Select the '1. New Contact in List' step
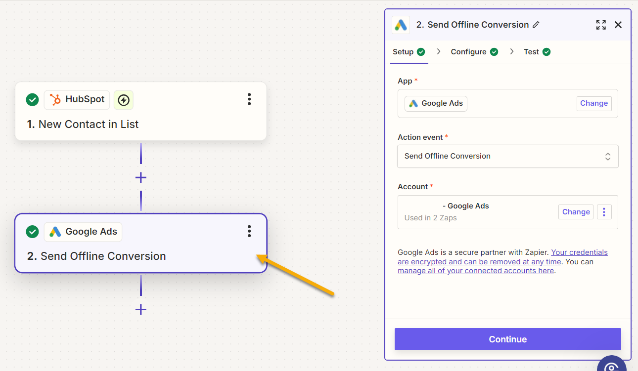This screenshot has width=638, height=371. [x=141, y=111]
